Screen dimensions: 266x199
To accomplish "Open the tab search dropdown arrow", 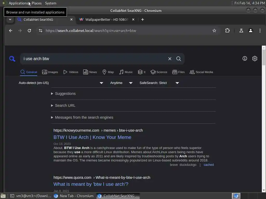I will 10,19.
